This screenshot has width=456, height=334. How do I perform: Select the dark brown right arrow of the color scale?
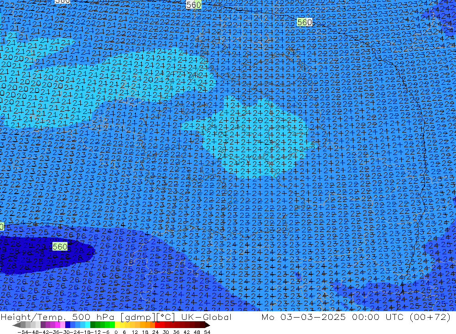click(207, 325)
